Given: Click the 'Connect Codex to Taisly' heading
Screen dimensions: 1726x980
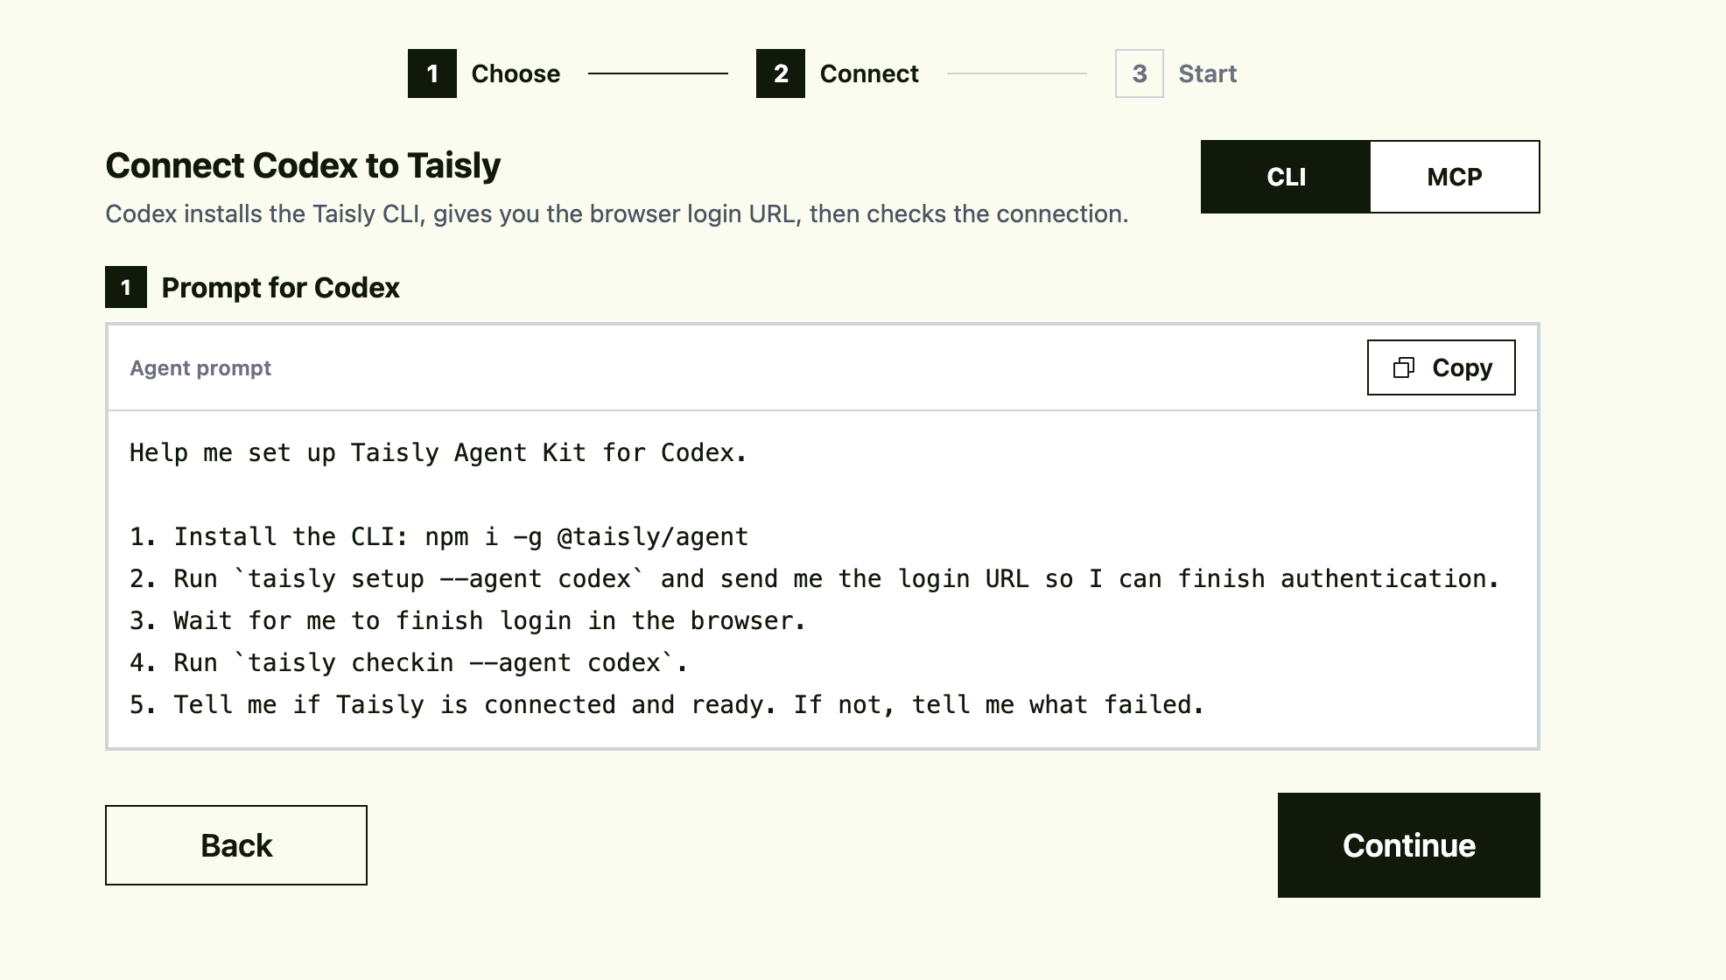Looking at the screenshot, I should 303,165.
